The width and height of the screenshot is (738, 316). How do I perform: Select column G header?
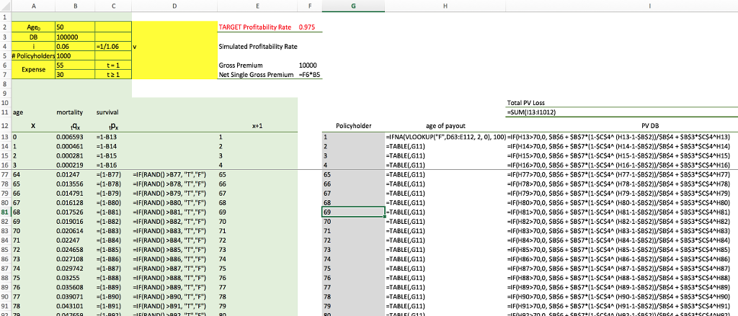353,6
